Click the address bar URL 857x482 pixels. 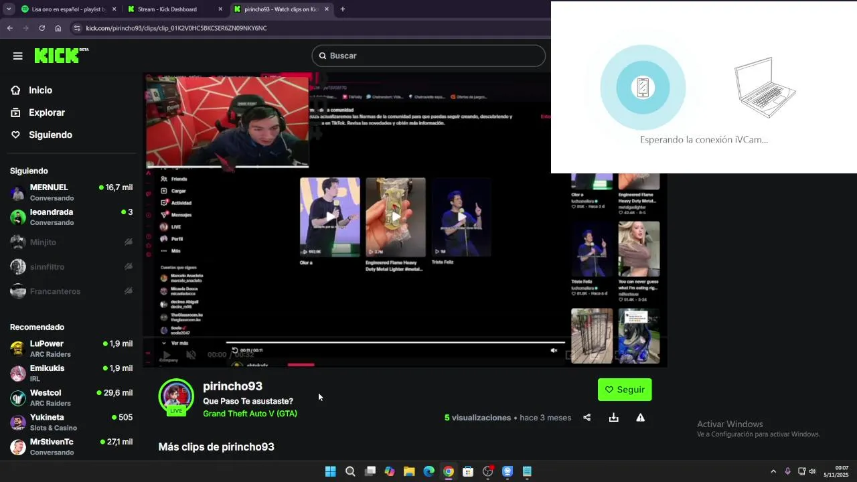176,28
